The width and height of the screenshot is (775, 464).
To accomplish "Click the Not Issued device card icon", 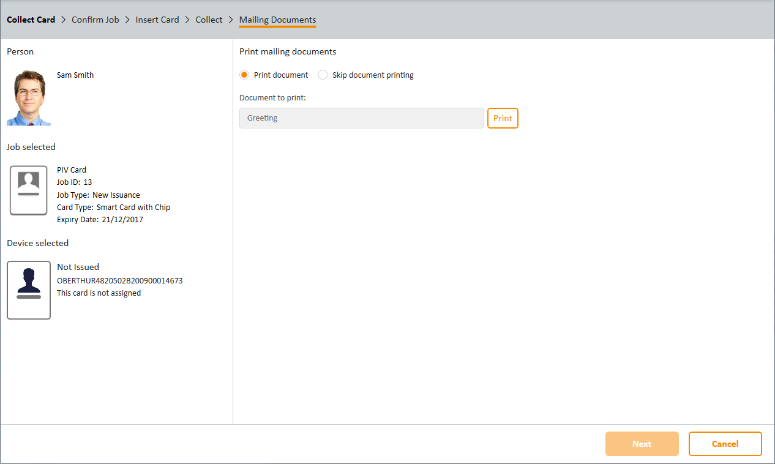I will point(28,290).
